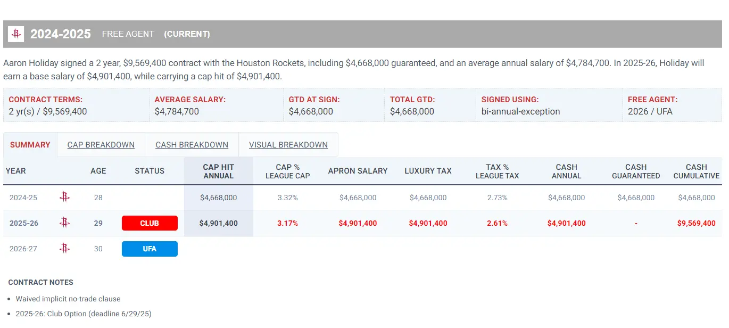Click the bi-annual-exception signed using value
729x328 pixels.
pos(521,111)
